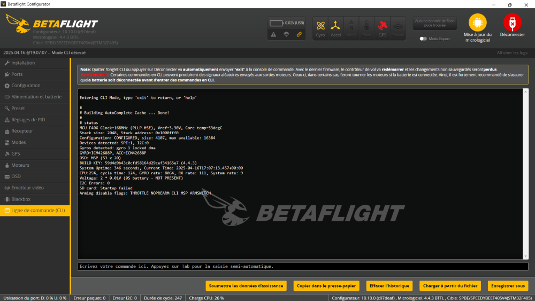This screenshot has width=535, height=301.
Task: Click the yellow link status icon
Action: point(300,35)
